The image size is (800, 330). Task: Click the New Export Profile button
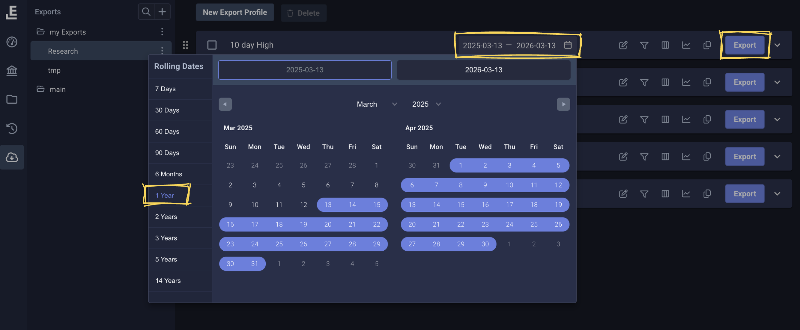point(235,12)
